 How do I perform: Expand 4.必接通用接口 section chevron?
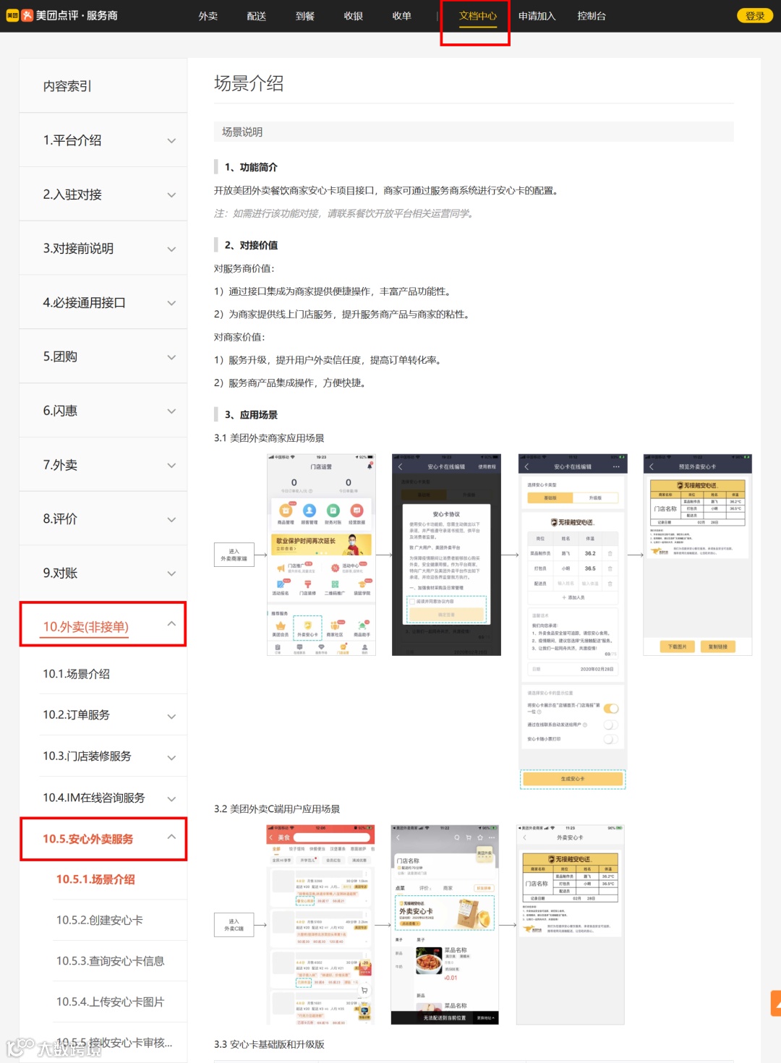coord(171,303)
